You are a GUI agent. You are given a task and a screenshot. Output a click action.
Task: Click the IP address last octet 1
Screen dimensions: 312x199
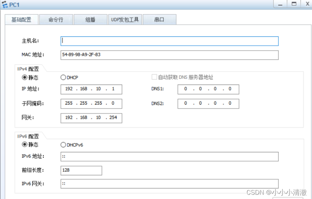tap(113, 89)
